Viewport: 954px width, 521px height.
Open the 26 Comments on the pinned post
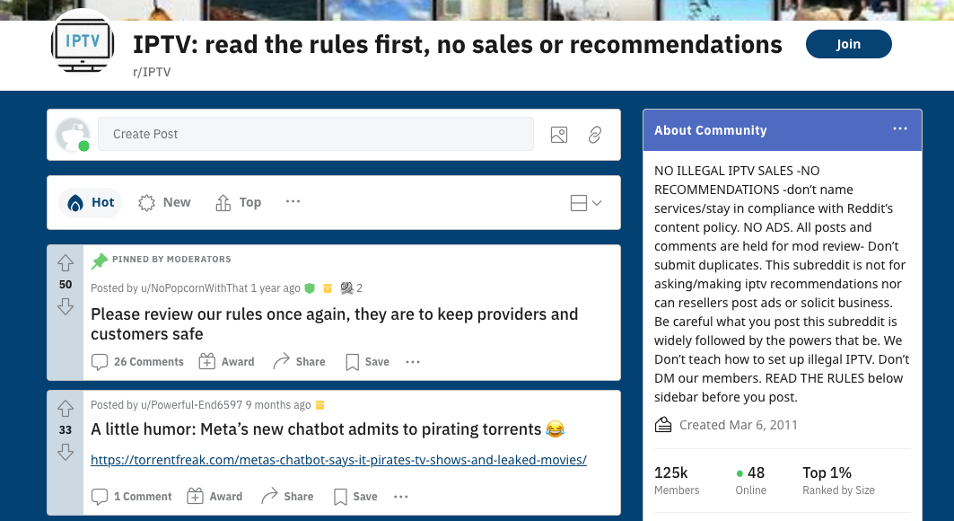pos(137,361)
